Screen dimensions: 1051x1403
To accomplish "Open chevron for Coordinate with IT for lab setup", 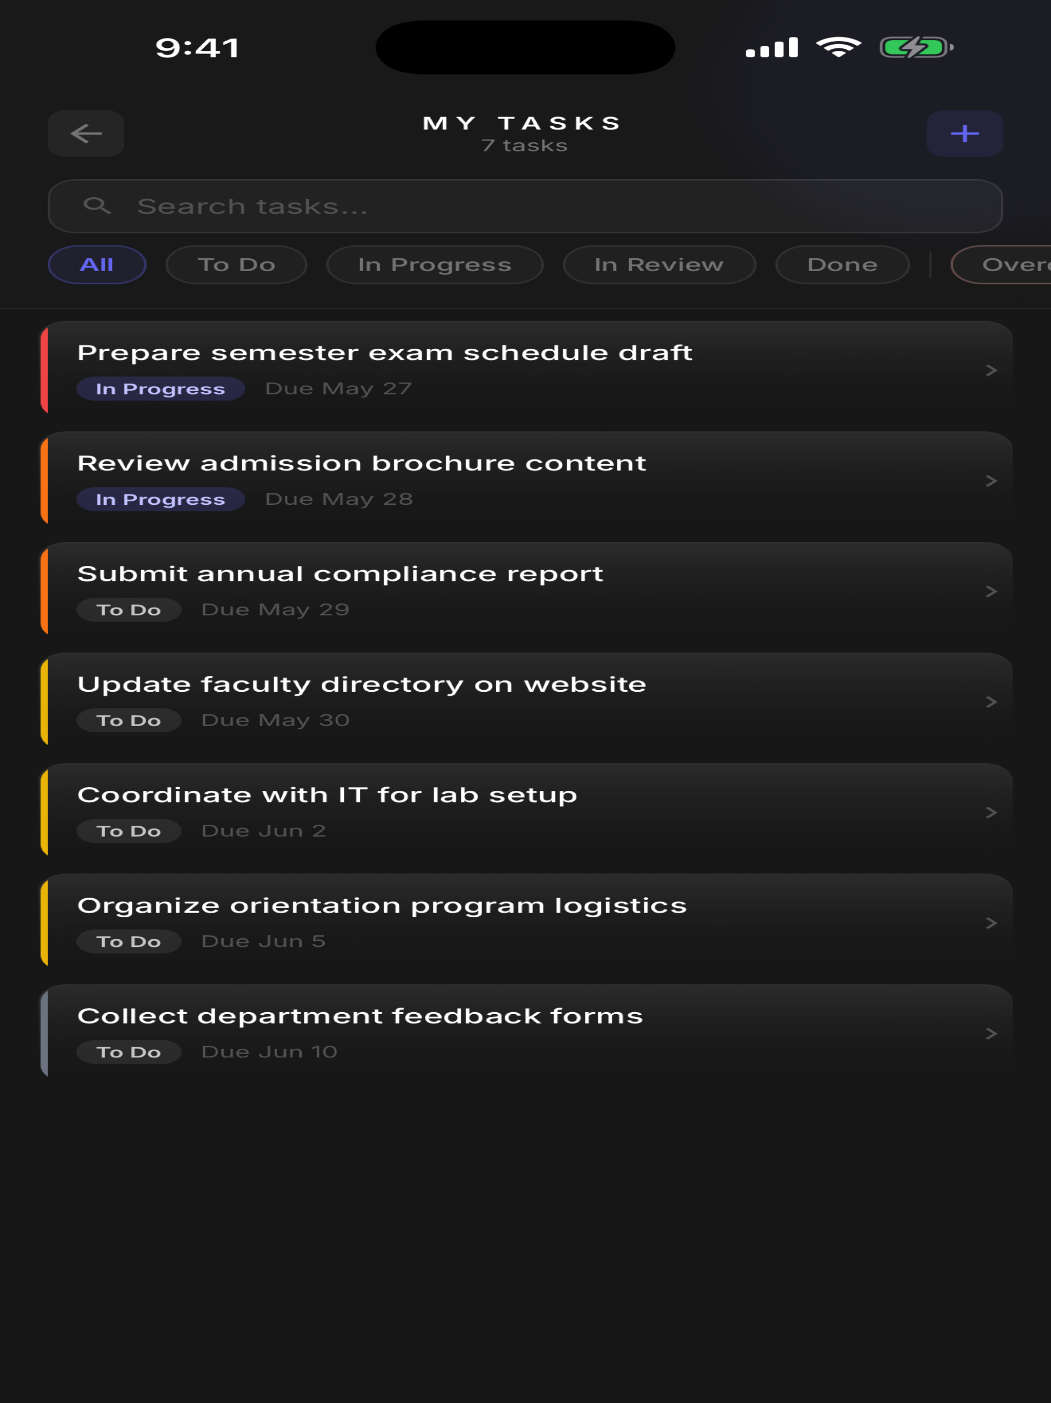I will point(991,812).
